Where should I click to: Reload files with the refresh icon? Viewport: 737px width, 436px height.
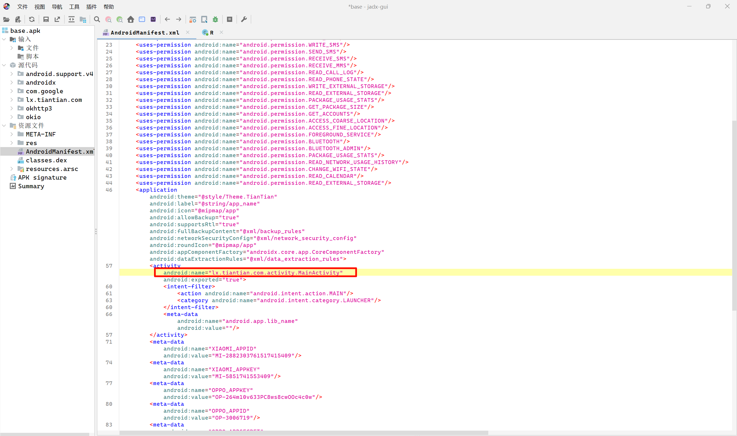coord(32,20)
